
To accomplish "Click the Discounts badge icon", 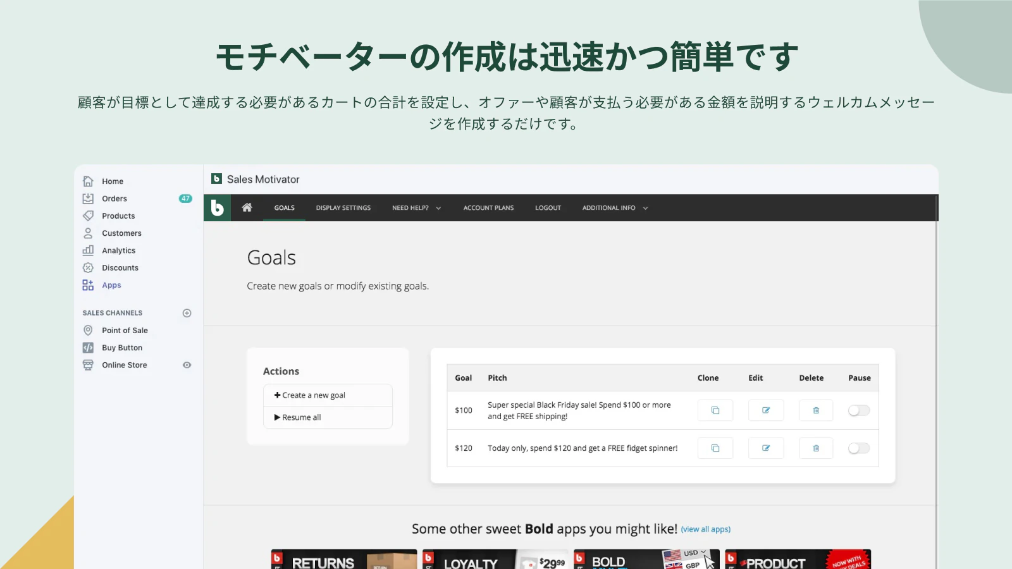I will [88, 268].
